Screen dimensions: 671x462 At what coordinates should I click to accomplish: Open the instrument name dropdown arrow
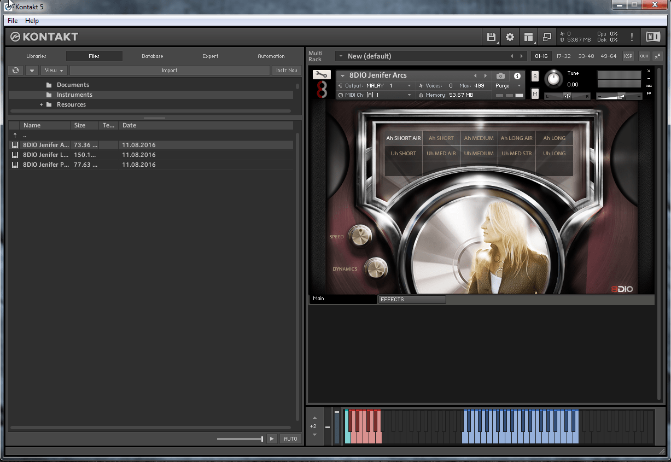pyautogui.click(x=343, y=75)
